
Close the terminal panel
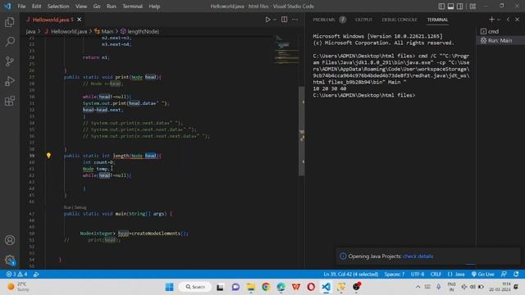518,20
